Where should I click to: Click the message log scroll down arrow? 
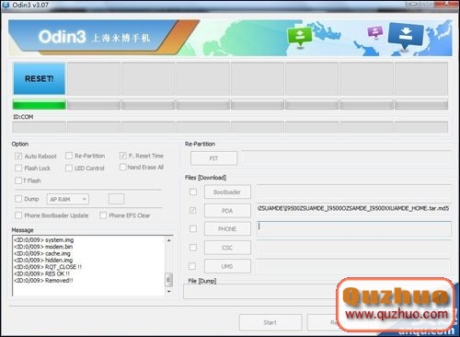point(168,291)
